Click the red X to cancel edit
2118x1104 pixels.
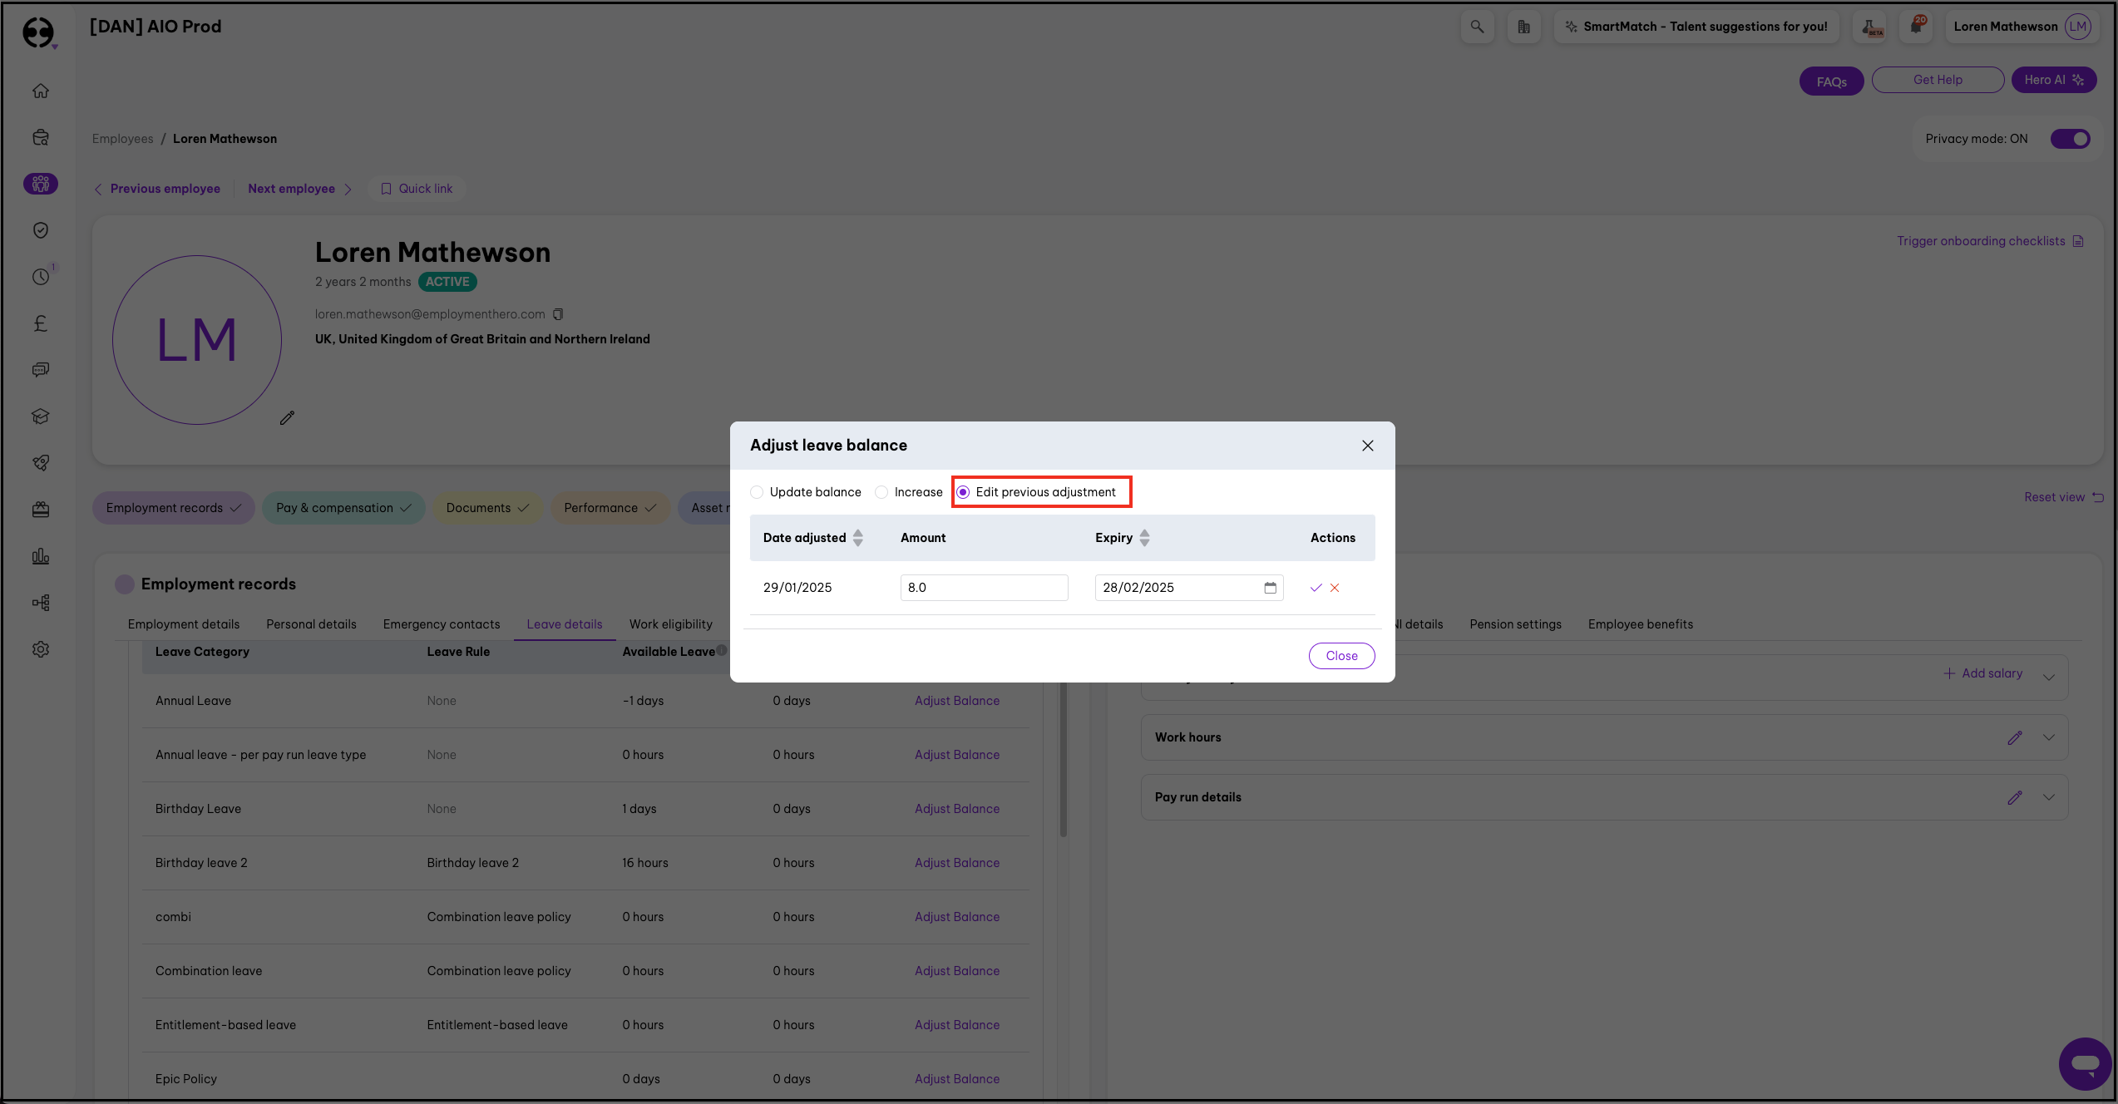[x=1335, y=588]
